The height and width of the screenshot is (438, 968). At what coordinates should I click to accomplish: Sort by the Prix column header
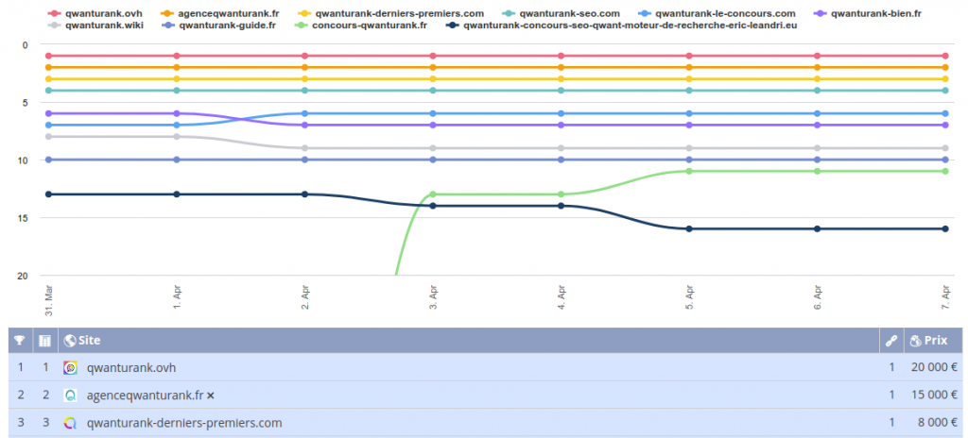click(x=935, y=341)
